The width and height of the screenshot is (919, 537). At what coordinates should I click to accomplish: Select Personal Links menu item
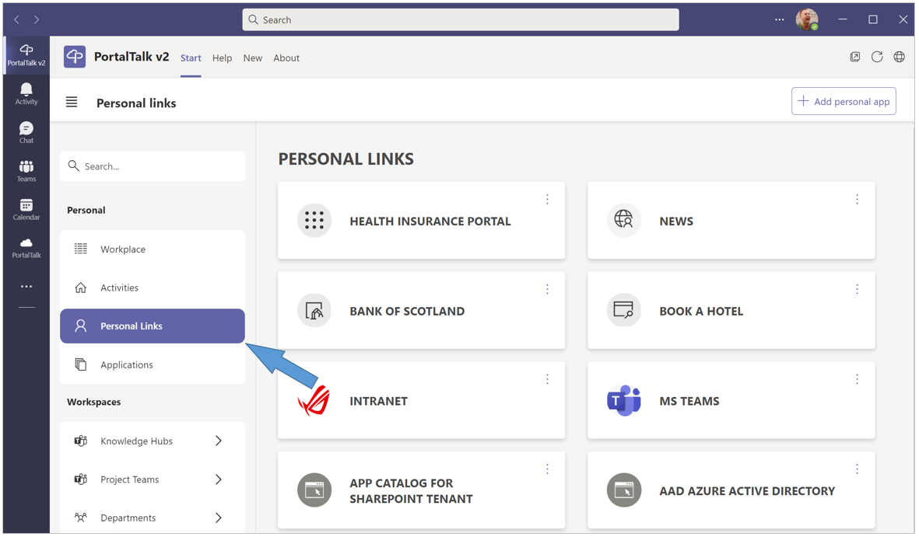pyautogui.click(x=153, y=326)
